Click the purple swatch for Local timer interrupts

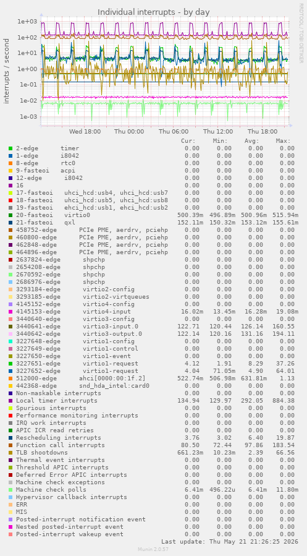pos(11,401)
